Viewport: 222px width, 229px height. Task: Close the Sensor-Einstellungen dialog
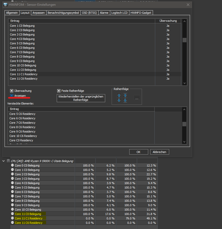coord(188,5)
